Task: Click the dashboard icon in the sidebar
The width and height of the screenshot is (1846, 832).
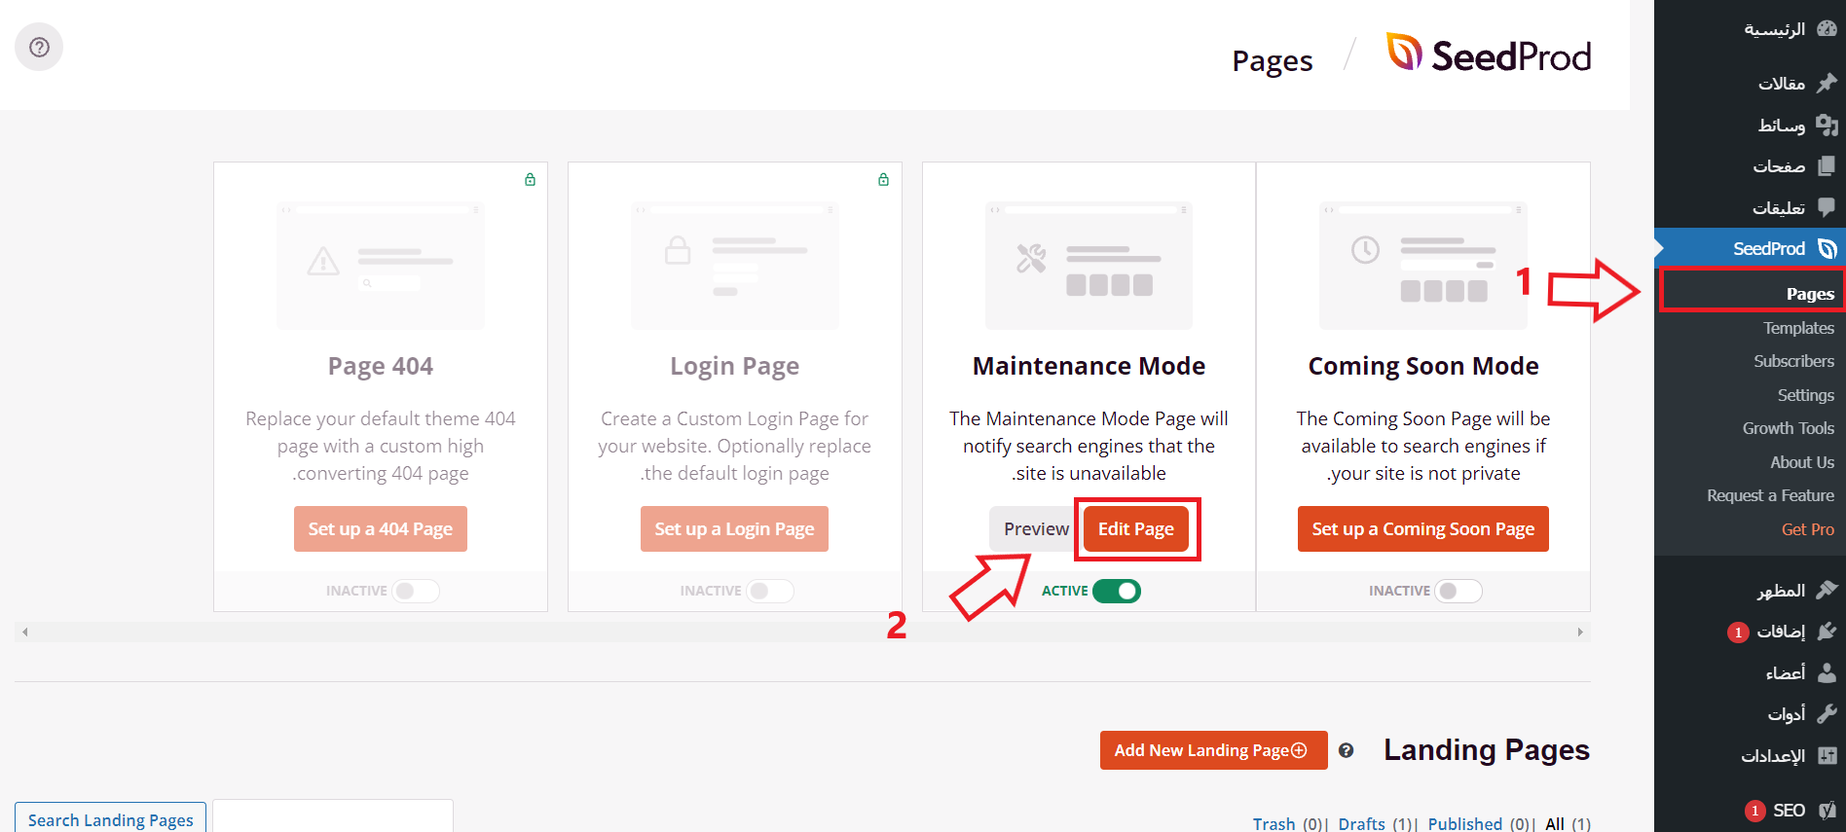Action: point(1827,29)
